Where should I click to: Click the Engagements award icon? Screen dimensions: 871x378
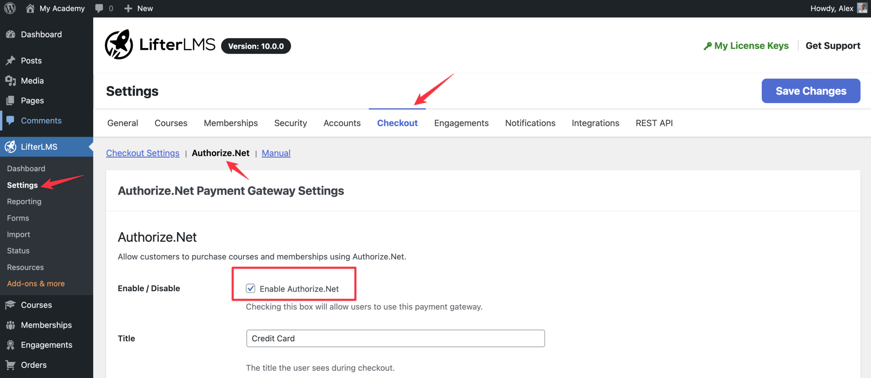[11, 345]
